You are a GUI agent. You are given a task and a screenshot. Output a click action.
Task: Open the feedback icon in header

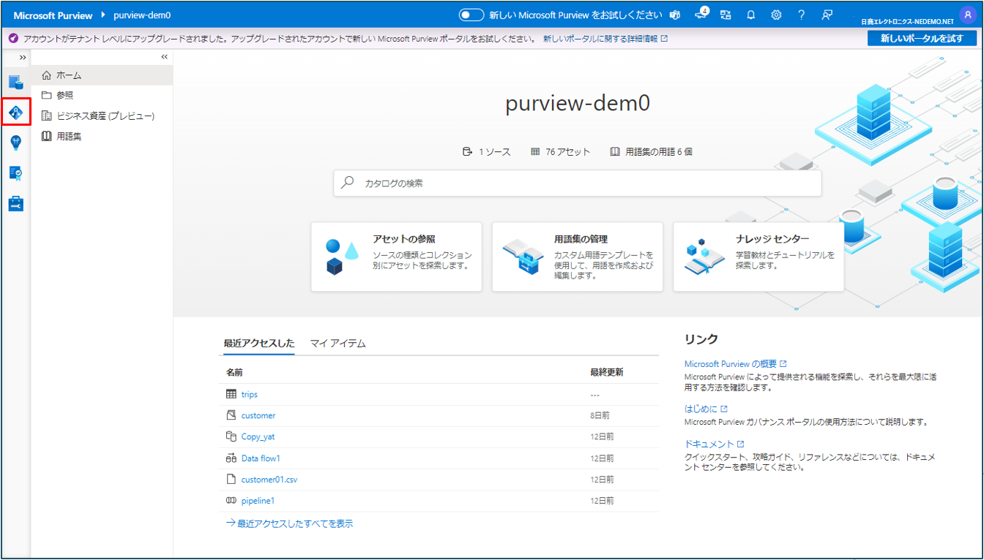pos(827,15)
